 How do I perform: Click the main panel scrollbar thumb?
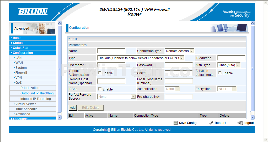(253, 69)
